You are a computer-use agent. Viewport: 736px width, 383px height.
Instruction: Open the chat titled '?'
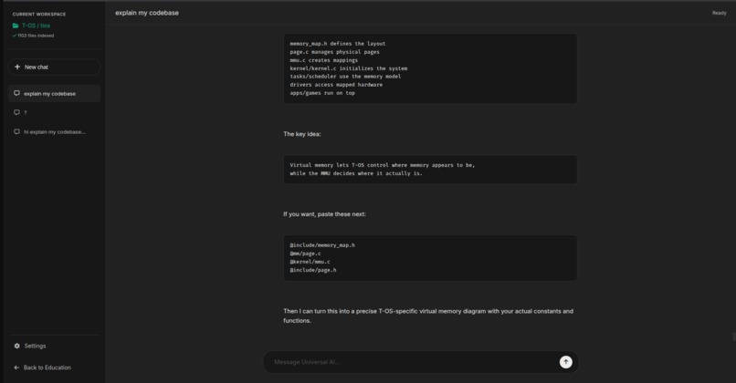(54, 112)
